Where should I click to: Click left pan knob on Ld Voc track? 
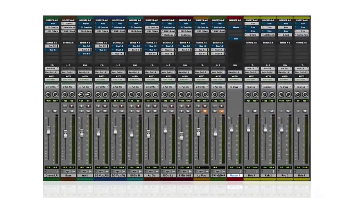pyautogui.click(x=198, y=95)
